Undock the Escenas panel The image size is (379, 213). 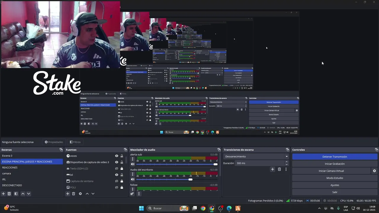click(61, 150)
